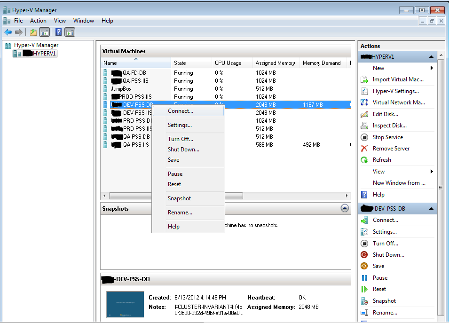Viewport: 449px width, 323px height.
Task: Click the DEV-PSS-DB VM preview thumbnail
Action: (x=125, y=304)
